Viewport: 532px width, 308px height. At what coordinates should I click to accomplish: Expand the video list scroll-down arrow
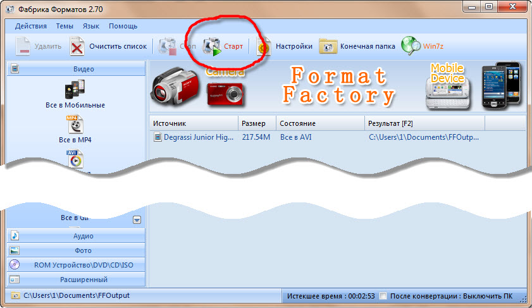(137, 220)
